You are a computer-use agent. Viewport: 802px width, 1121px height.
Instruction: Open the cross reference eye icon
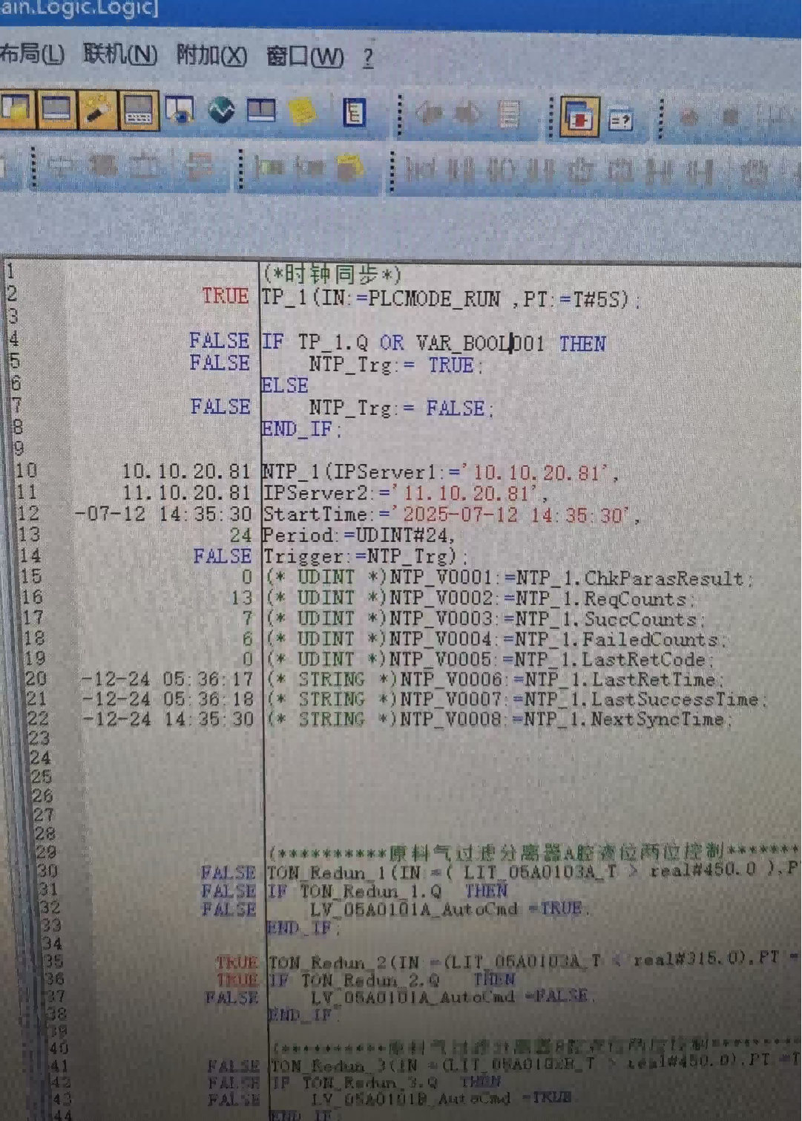[180, 111]
